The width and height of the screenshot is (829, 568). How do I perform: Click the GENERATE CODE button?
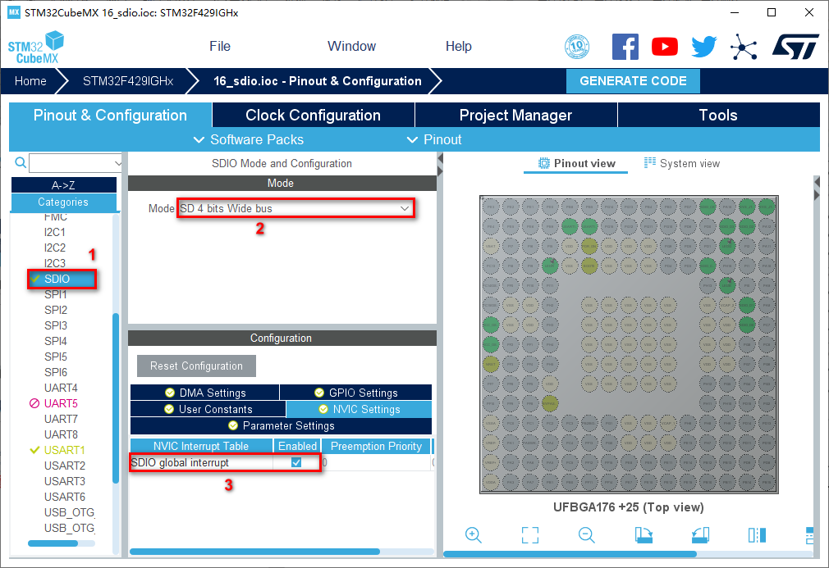click(x=633, y=81)
